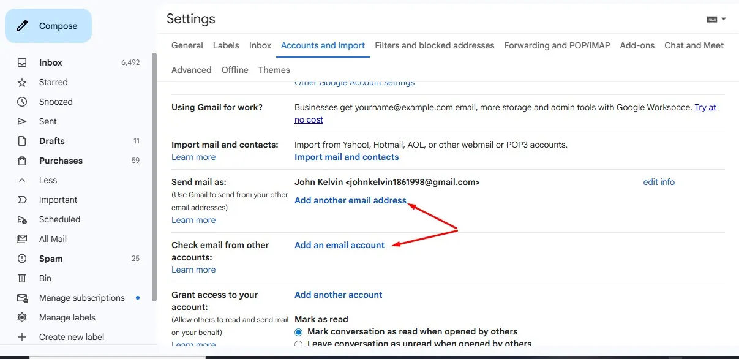Choose Leave conversation as unread option
The image size is (739, 359).
click(298, 344)
